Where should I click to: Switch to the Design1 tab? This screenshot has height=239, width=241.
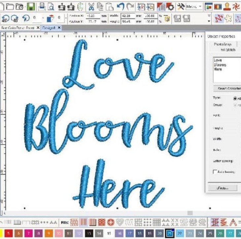(x=49, y=28)
